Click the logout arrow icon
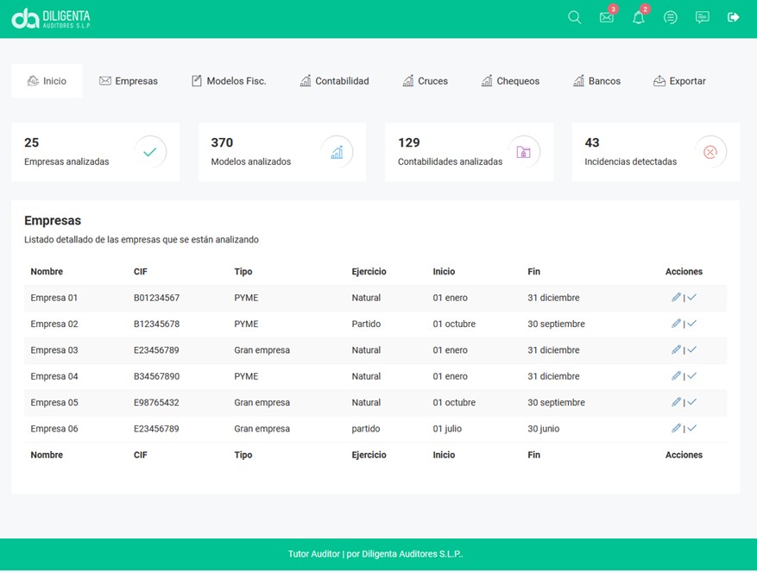Viewport: 757px width, 573px height. (734, 17)
